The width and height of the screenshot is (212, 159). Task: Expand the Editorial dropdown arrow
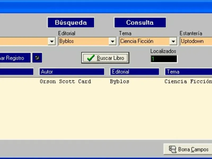pyautogui.click(x=112, y=41)
